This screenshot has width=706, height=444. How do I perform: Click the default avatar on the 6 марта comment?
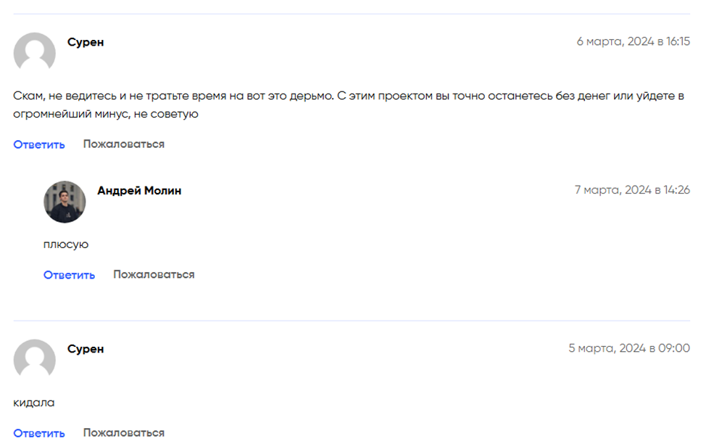(35, 53)
